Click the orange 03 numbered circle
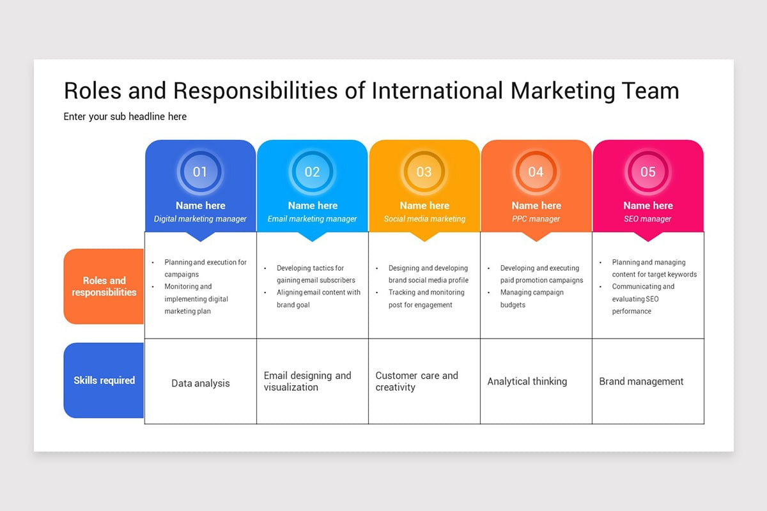 424,171
